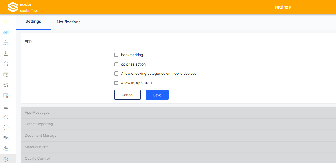Click the exclamation alert circle icon
The height and width of the screenshot is (163, 336).
tap(6, 128)
